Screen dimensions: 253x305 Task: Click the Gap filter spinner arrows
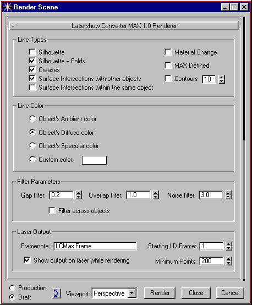(x=79, y=195)
